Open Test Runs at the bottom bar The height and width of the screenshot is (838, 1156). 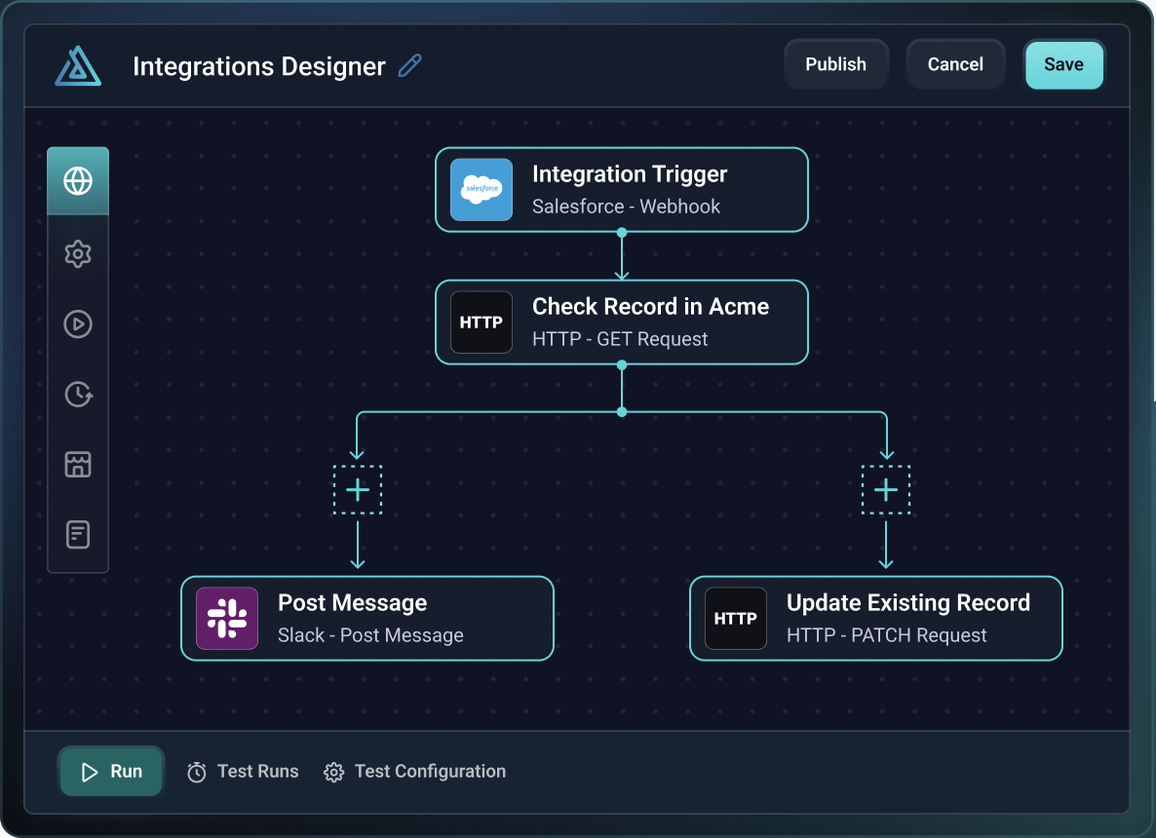coord(243,771)
